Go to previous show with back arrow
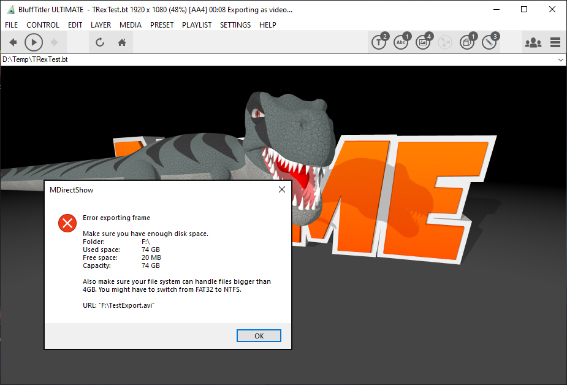567x385 pixels. [x=13, y=43]
